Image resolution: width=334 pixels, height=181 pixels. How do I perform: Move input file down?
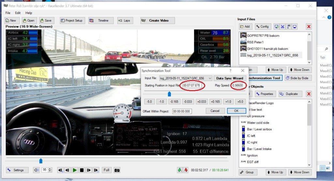tap(299, 70)
